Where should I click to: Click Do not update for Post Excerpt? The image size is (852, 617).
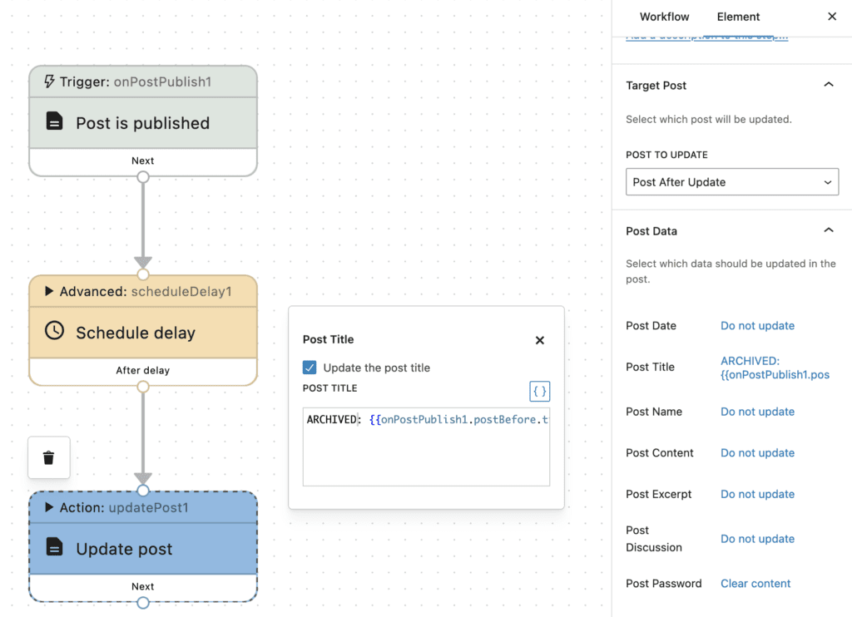(757, 494)
